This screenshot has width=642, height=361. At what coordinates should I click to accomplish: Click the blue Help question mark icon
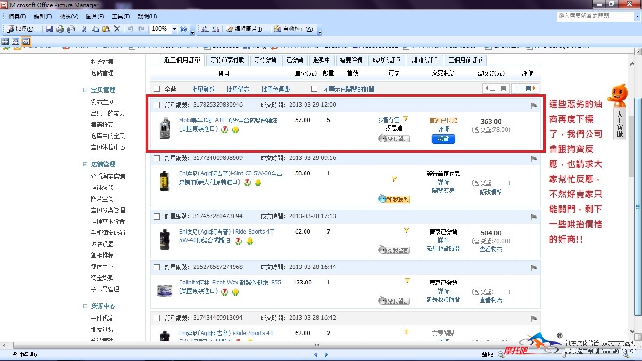click(x=183, y=29)
